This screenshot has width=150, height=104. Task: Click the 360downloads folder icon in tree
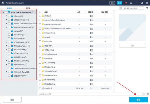pyautogui.click(x=12, y=20)
